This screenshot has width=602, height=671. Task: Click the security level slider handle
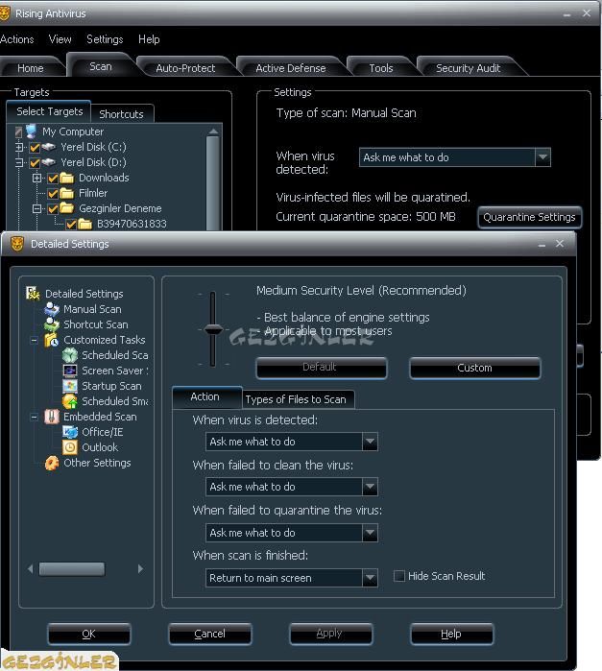click(213, 329)
